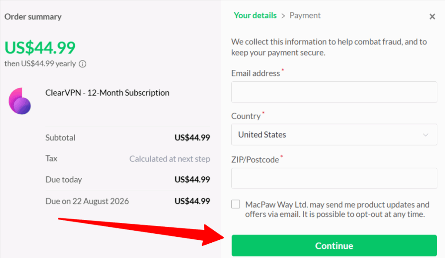Enable MacPaw product updates checkbox

[236, 204]
